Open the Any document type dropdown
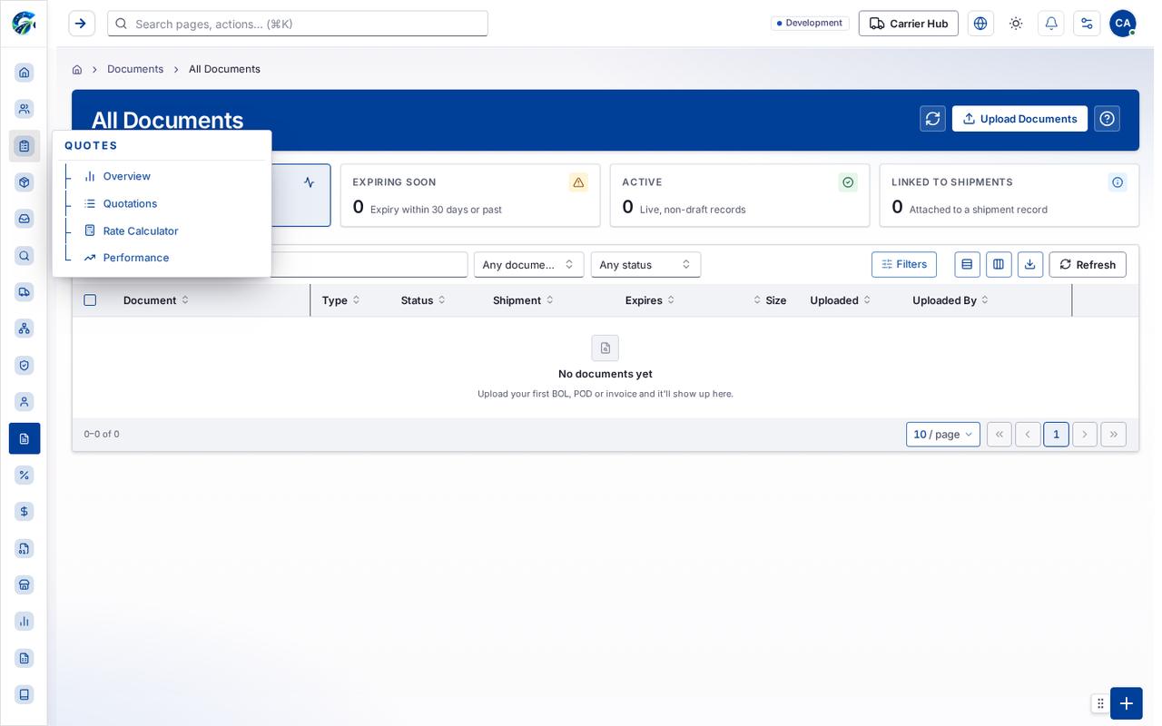Viewport: 1162px width, 726px height. pos(528,265)
